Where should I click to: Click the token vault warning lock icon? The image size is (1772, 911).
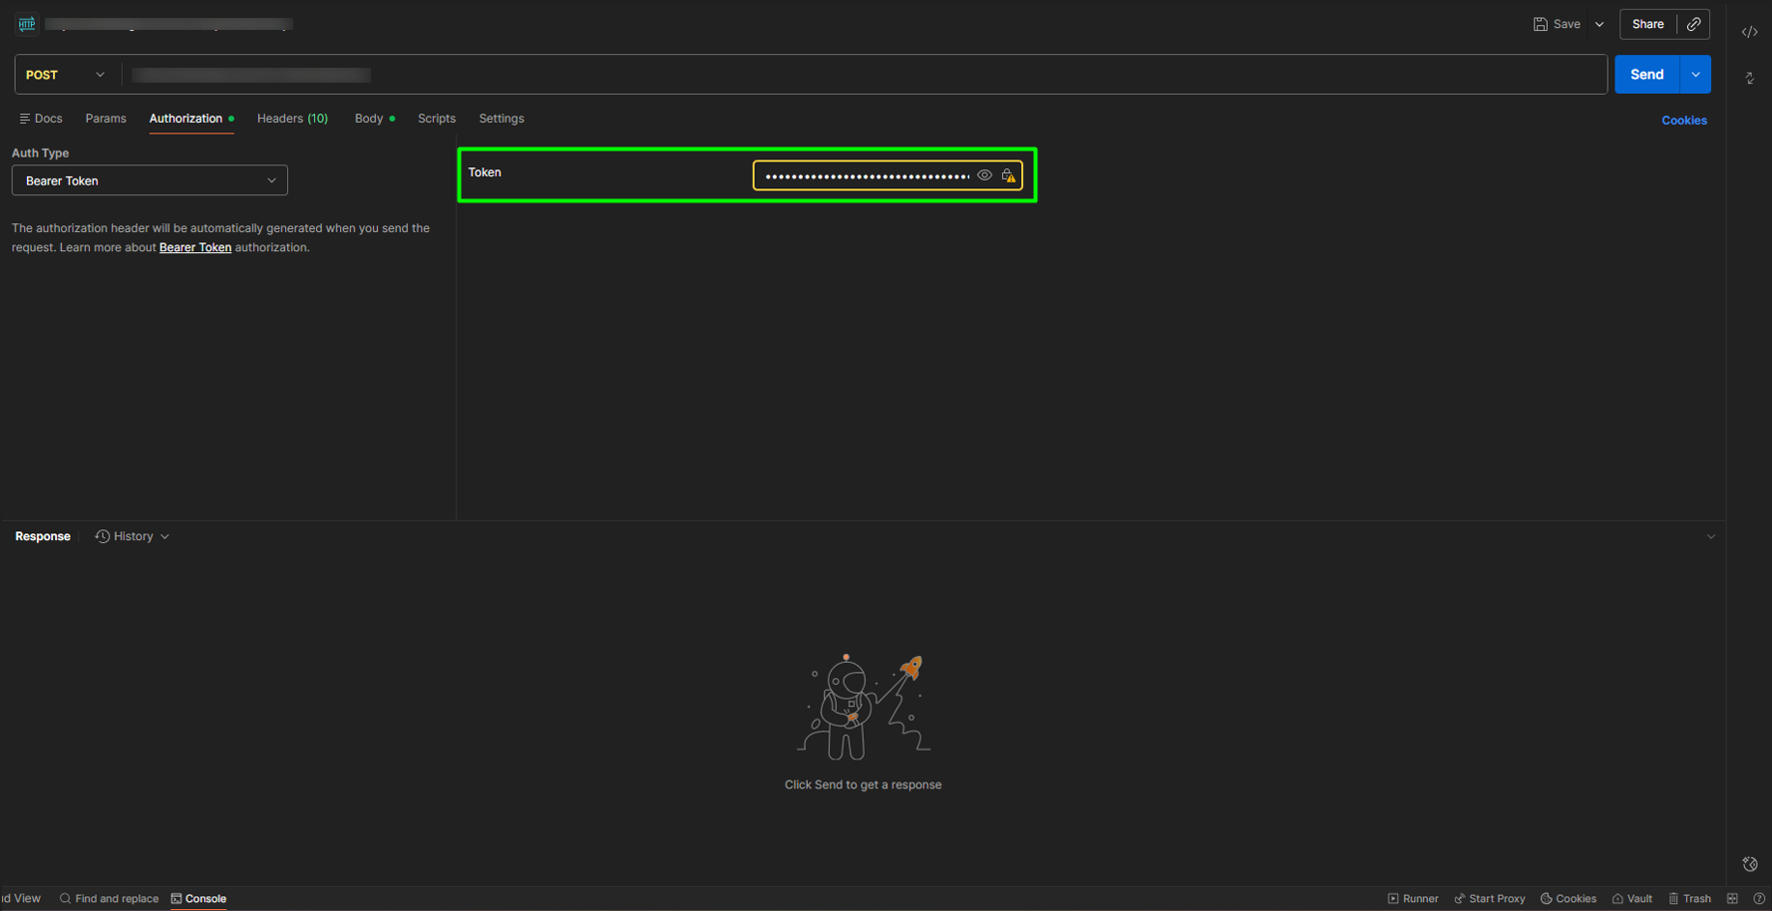tap(1008, 175)
